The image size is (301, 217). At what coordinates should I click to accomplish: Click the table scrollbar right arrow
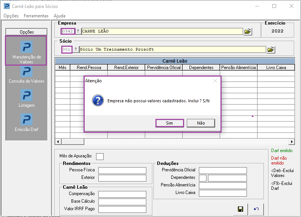click(292, 142)
